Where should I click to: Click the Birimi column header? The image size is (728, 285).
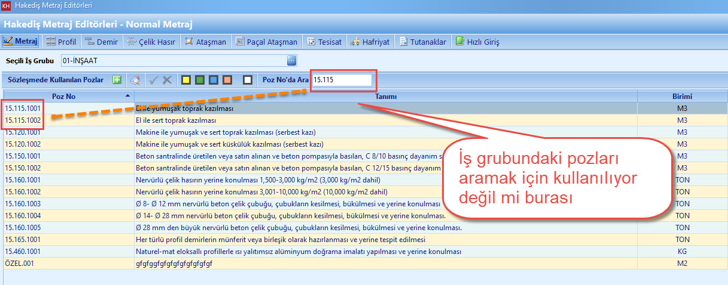tap(682, 97)
